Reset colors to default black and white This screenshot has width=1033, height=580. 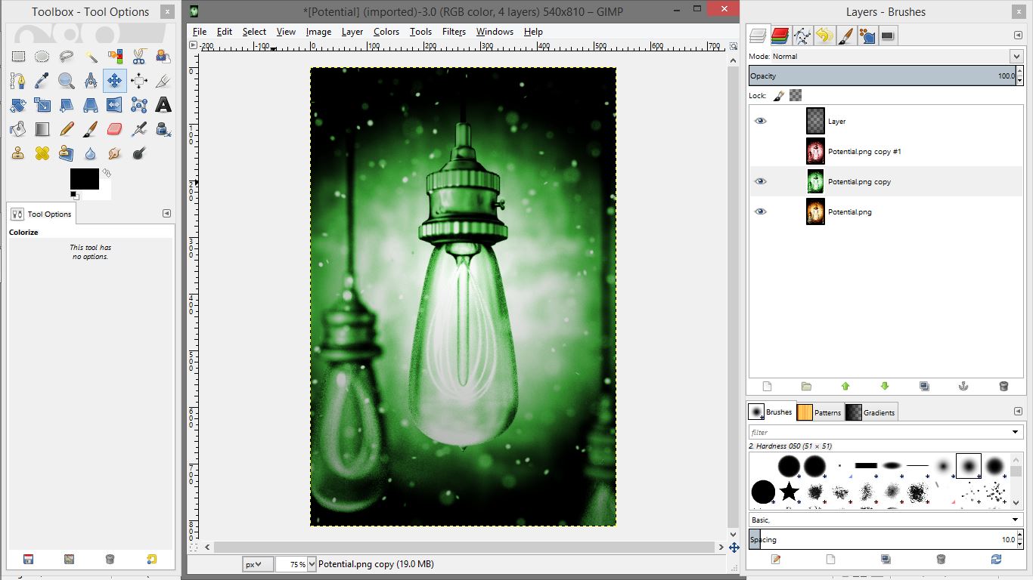tap(75, 195)
